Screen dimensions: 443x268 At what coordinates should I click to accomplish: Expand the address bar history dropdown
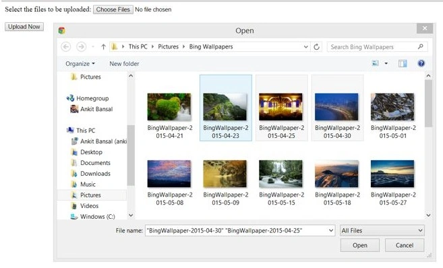(305, 47)
